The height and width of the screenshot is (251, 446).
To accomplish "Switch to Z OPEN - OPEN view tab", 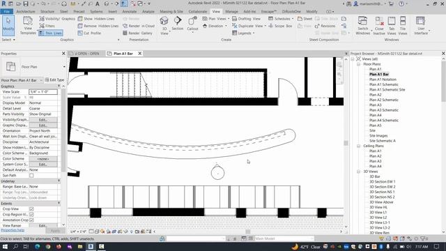I will point(86,54).
